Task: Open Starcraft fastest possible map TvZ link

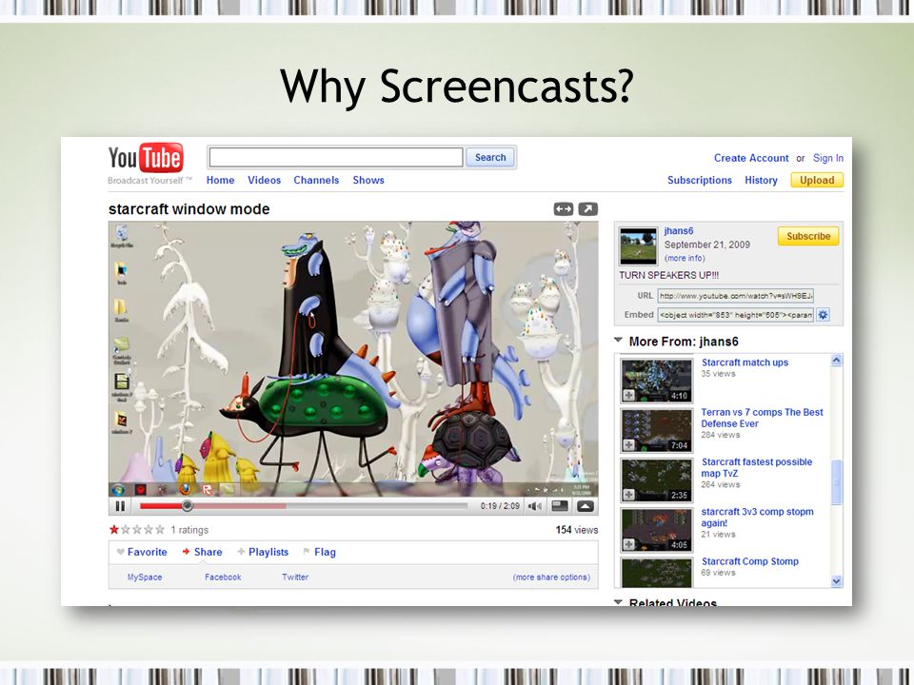Action: coord(757,467)
